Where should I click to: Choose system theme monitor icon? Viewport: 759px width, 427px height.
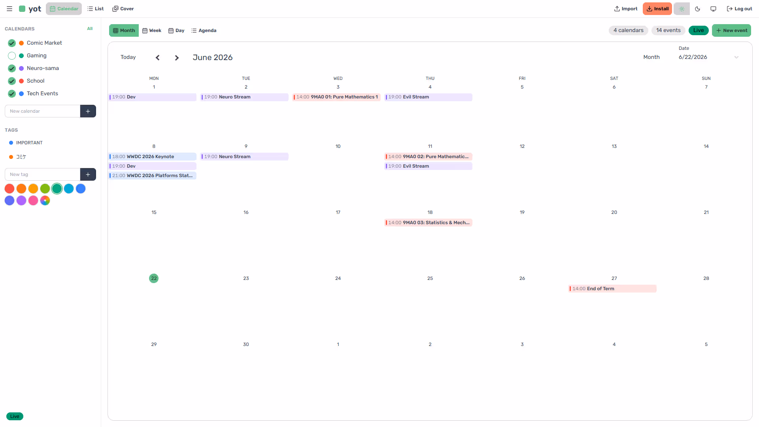(713, 9)
